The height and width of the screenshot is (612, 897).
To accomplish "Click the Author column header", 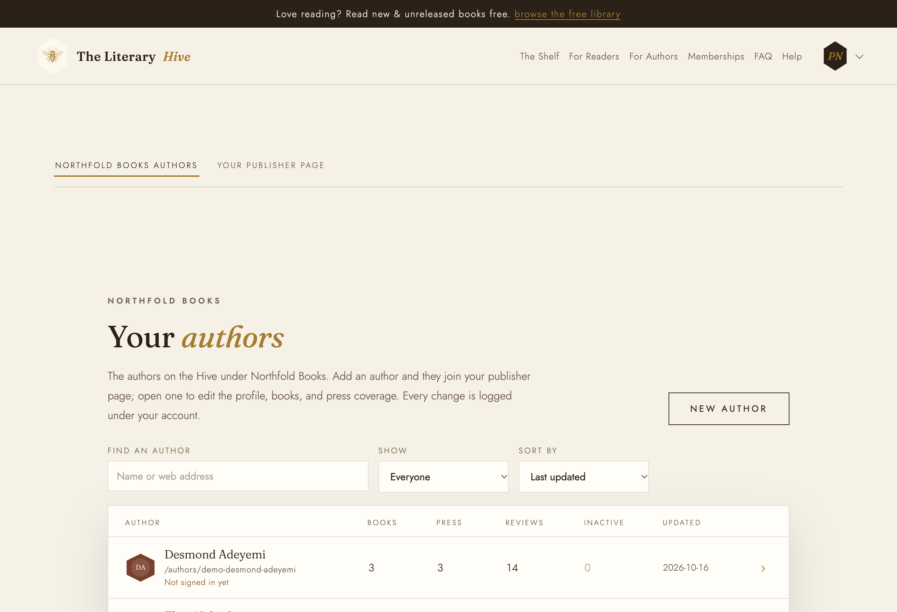I will 142,522.
